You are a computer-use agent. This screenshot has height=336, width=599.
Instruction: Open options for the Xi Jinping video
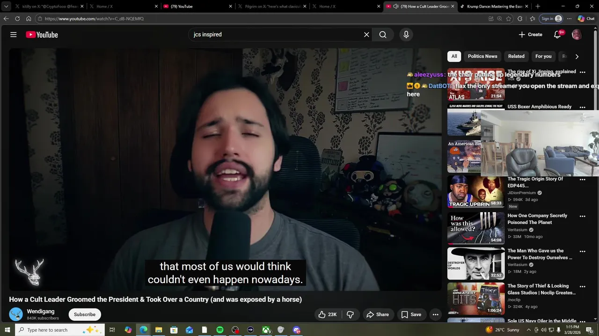click(583, 72)
